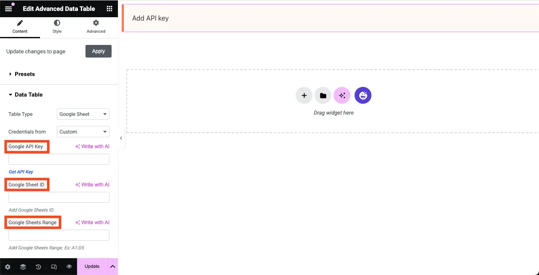Click the purple HappyAddons face icon
Viewport: 539px width, 275px height.
pyautogui.click(x=363, y=95)
